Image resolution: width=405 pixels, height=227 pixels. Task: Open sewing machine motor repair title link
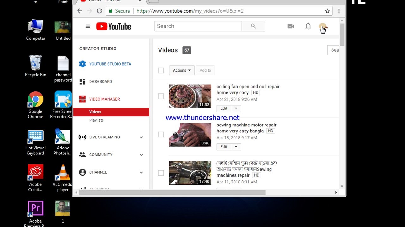click(246, 128)
